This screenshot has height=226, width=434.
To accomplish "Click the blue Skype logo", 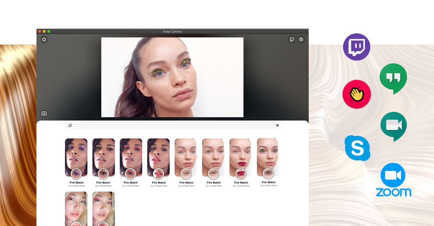I will (357, 148).
